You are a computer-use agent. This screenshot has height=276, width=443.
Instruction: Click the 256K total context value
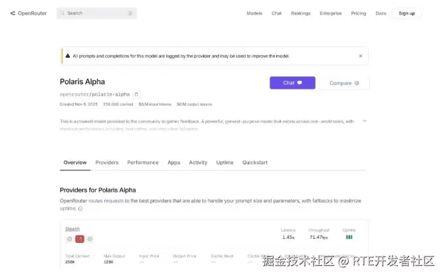[x=70, y=262]
